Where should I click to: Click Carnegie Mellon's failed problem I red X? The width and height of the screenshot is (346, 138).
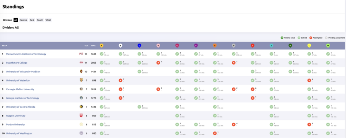pyautogui.click(x=253, y=89)
